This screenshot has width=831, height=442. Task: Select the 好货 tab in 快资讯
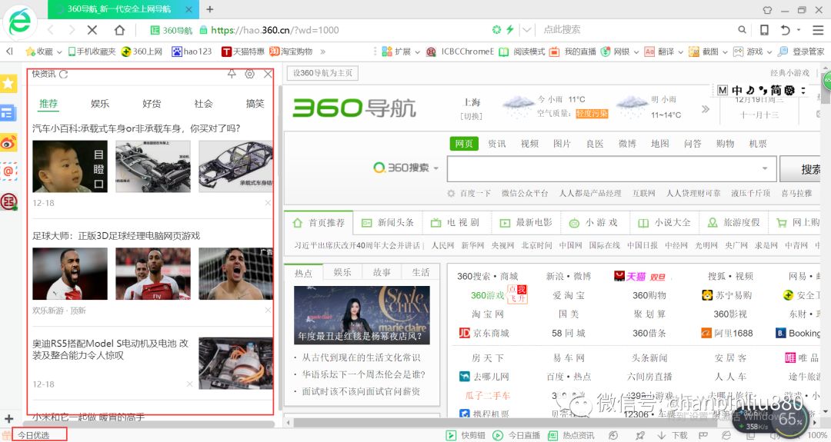pos(152,104)
